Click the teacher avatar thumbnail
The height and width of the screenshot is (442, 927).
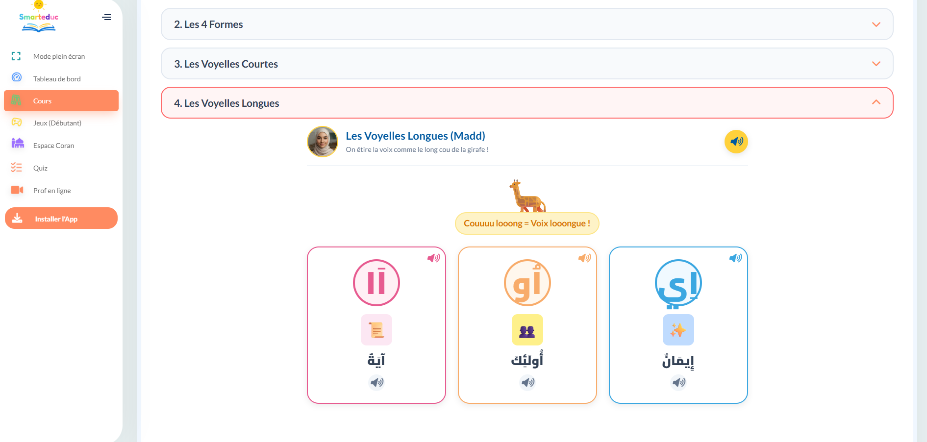323,142
